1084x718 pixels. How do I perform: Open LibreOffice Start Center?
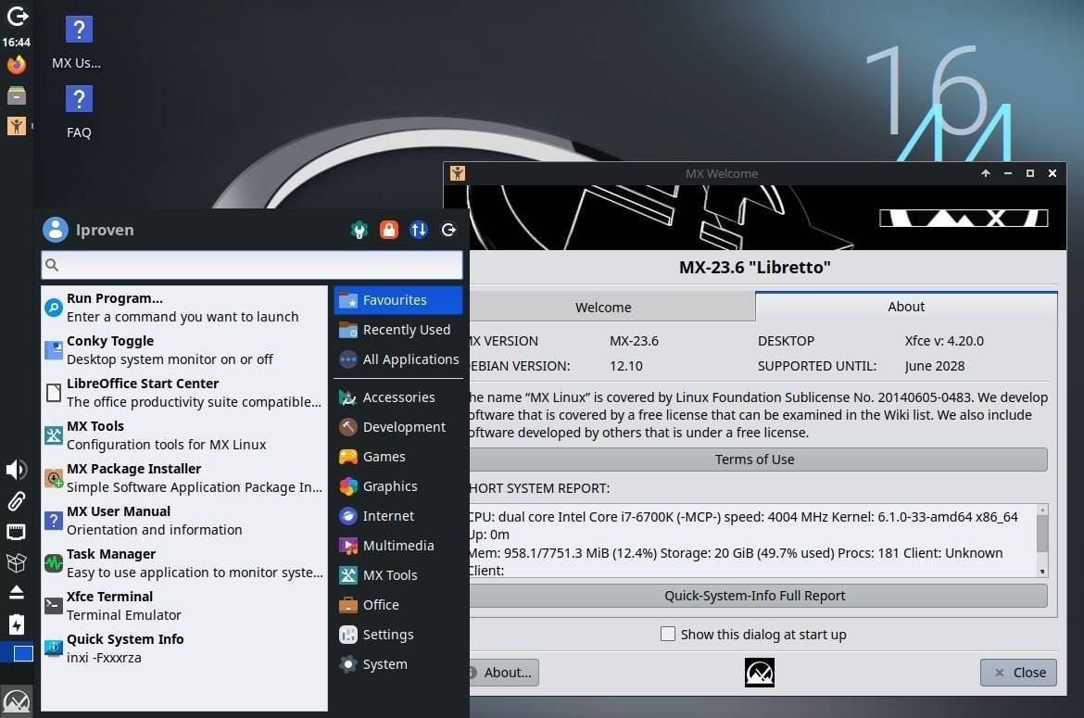pos(183,393)
